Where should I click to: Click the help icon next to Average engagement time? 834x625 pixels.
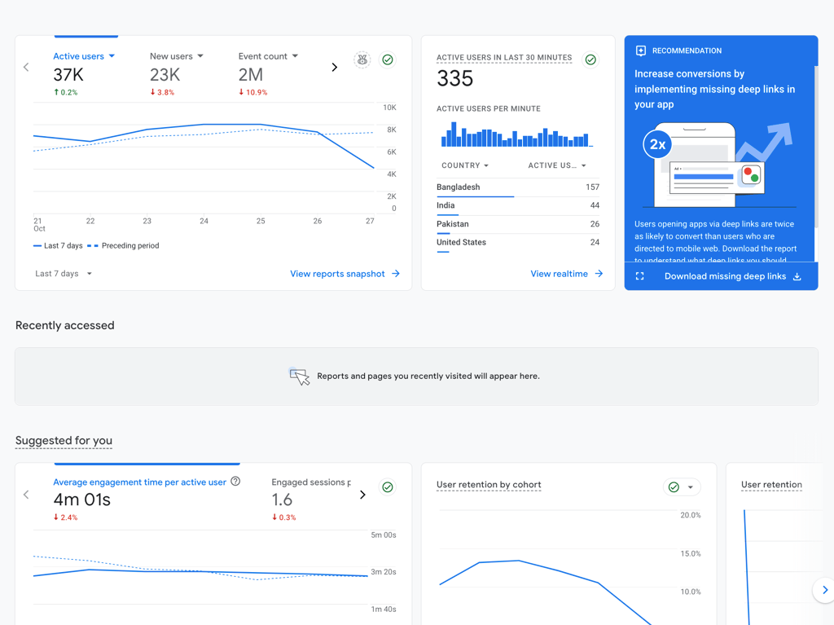(x=235, y=482)
